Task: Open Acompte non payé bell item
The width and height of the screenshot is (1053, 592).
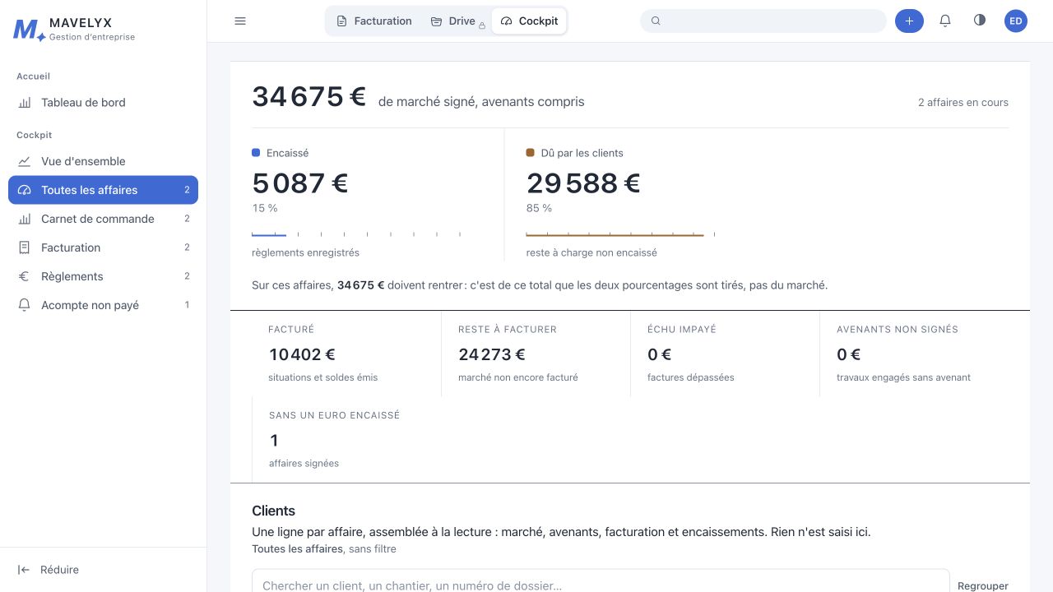Action: (x=103, y=305)
